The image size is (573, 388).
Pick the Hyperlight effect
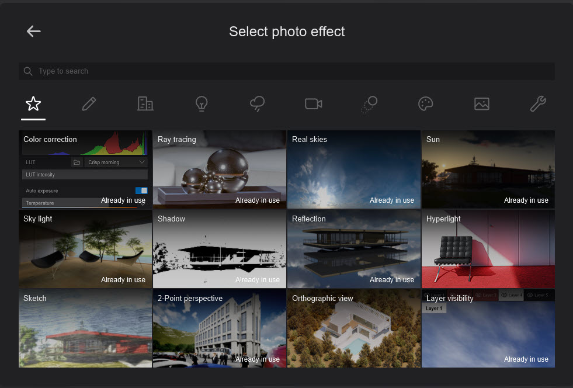488,249
